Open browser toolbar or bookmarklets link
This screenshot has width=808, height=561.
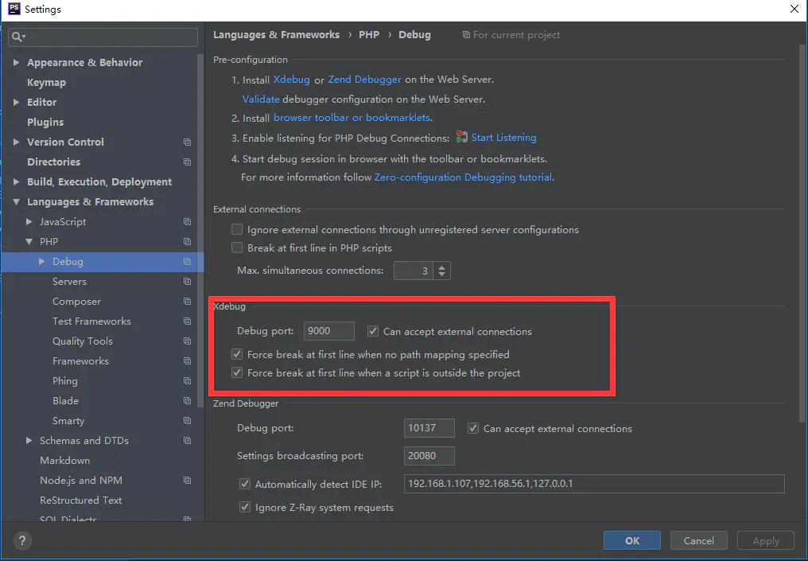tap(352, 118)
